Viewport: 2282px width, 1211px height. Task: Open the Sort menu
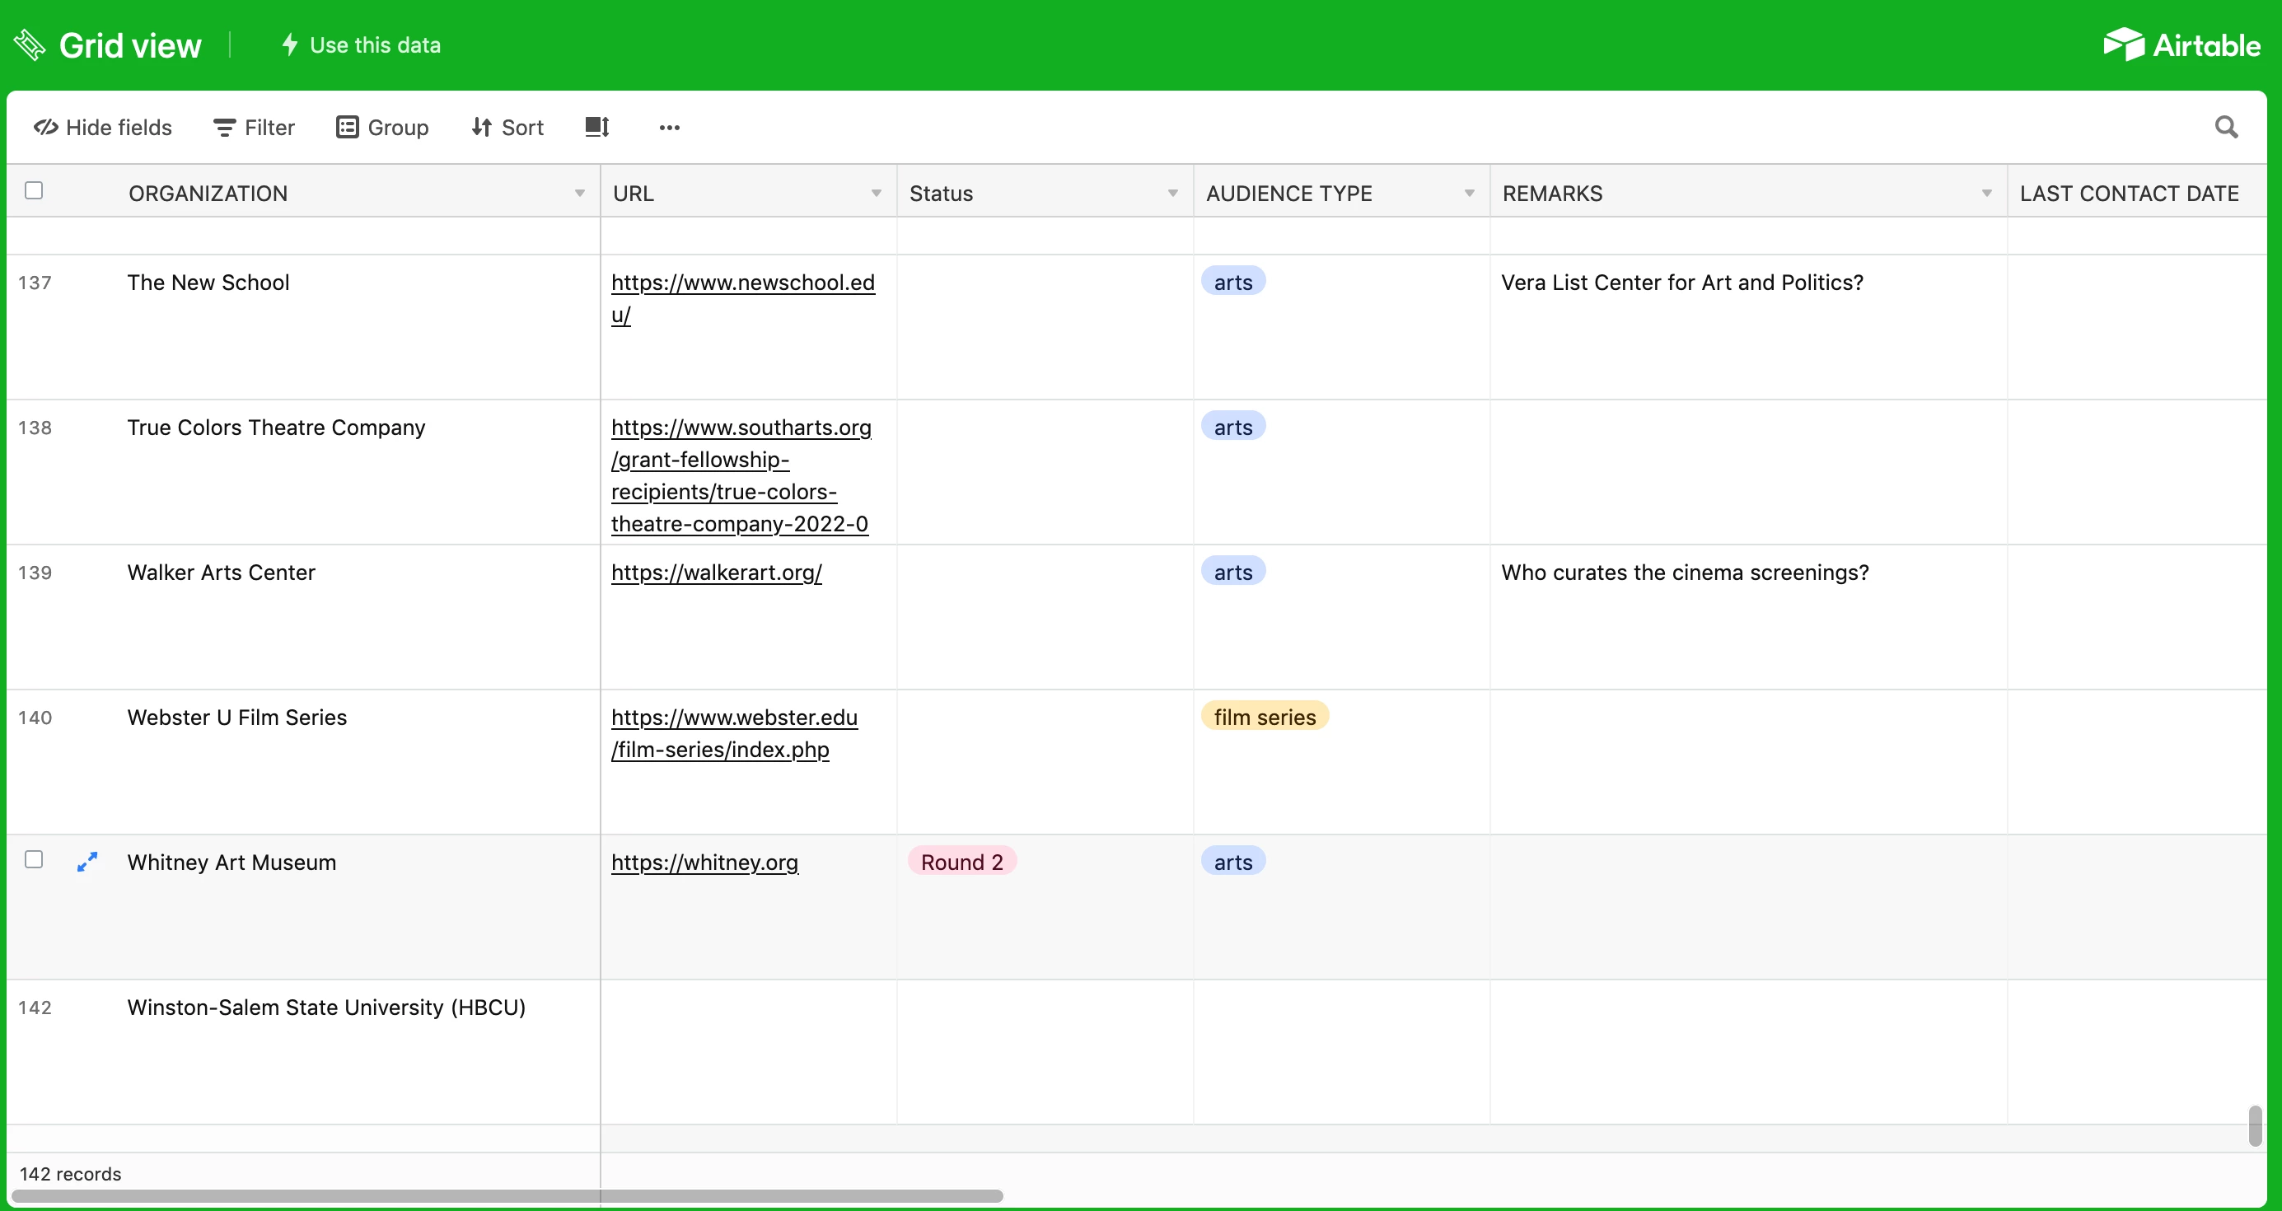[x=507, y=128]
